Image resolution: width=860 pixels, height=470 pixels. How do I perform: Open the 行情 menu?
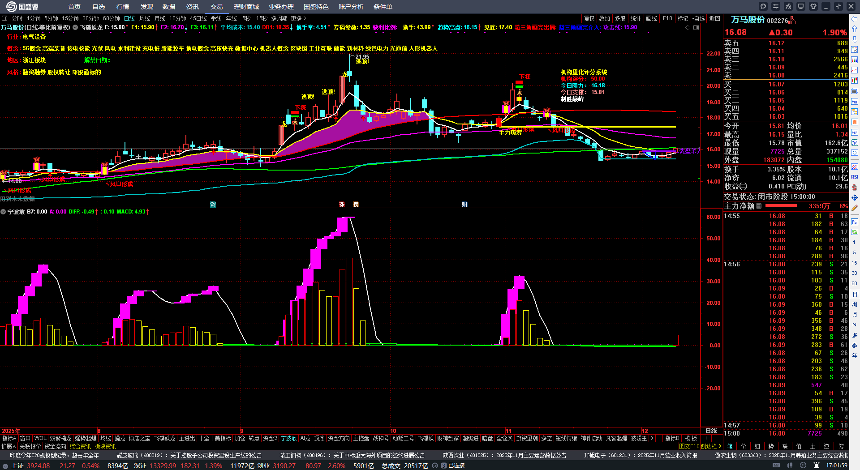pyautogui.click(x=123, y=7)
